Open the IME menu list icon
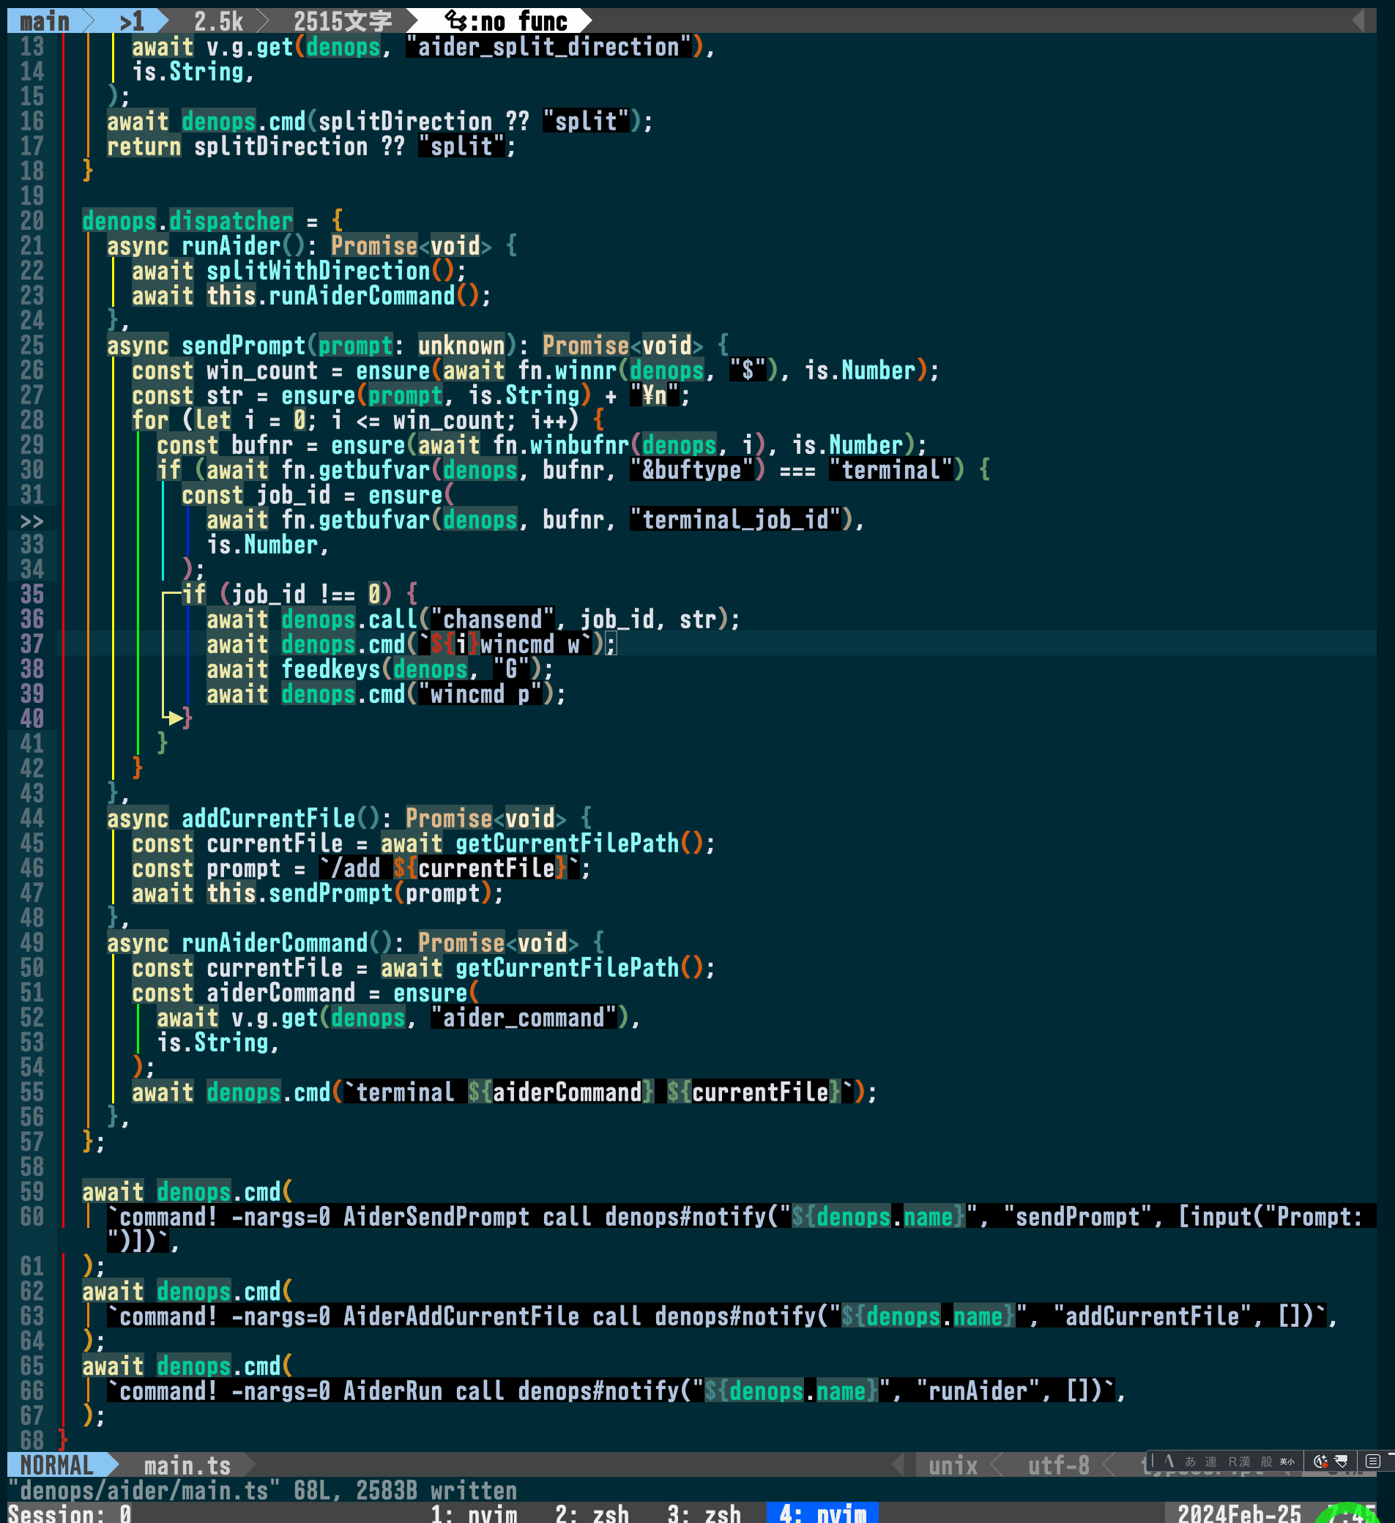This screenshot has width=1395, height=1523. (x=1373, y=1461)
